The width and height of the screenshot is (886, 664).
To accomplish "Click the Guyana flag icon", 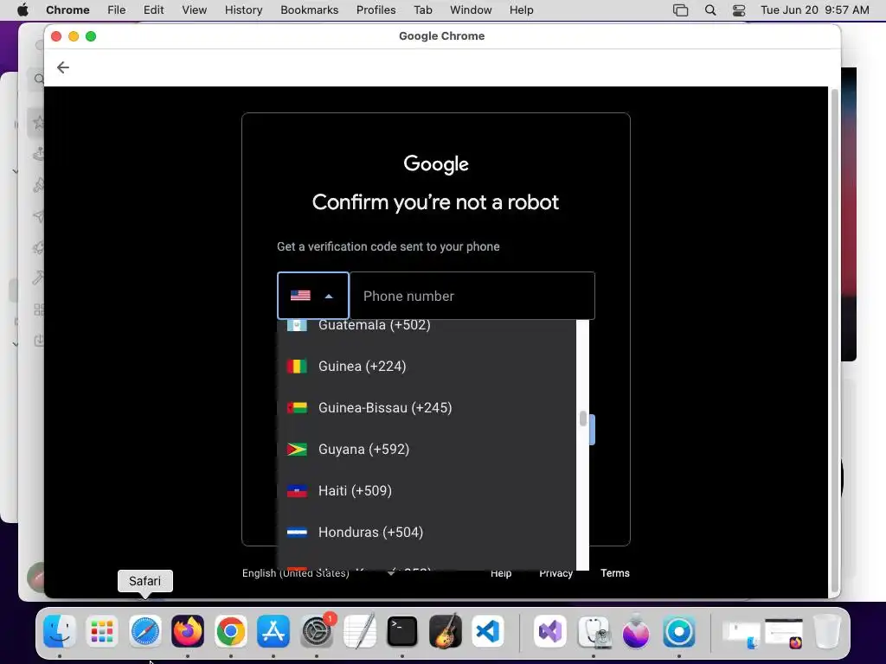I will (297, 450).
